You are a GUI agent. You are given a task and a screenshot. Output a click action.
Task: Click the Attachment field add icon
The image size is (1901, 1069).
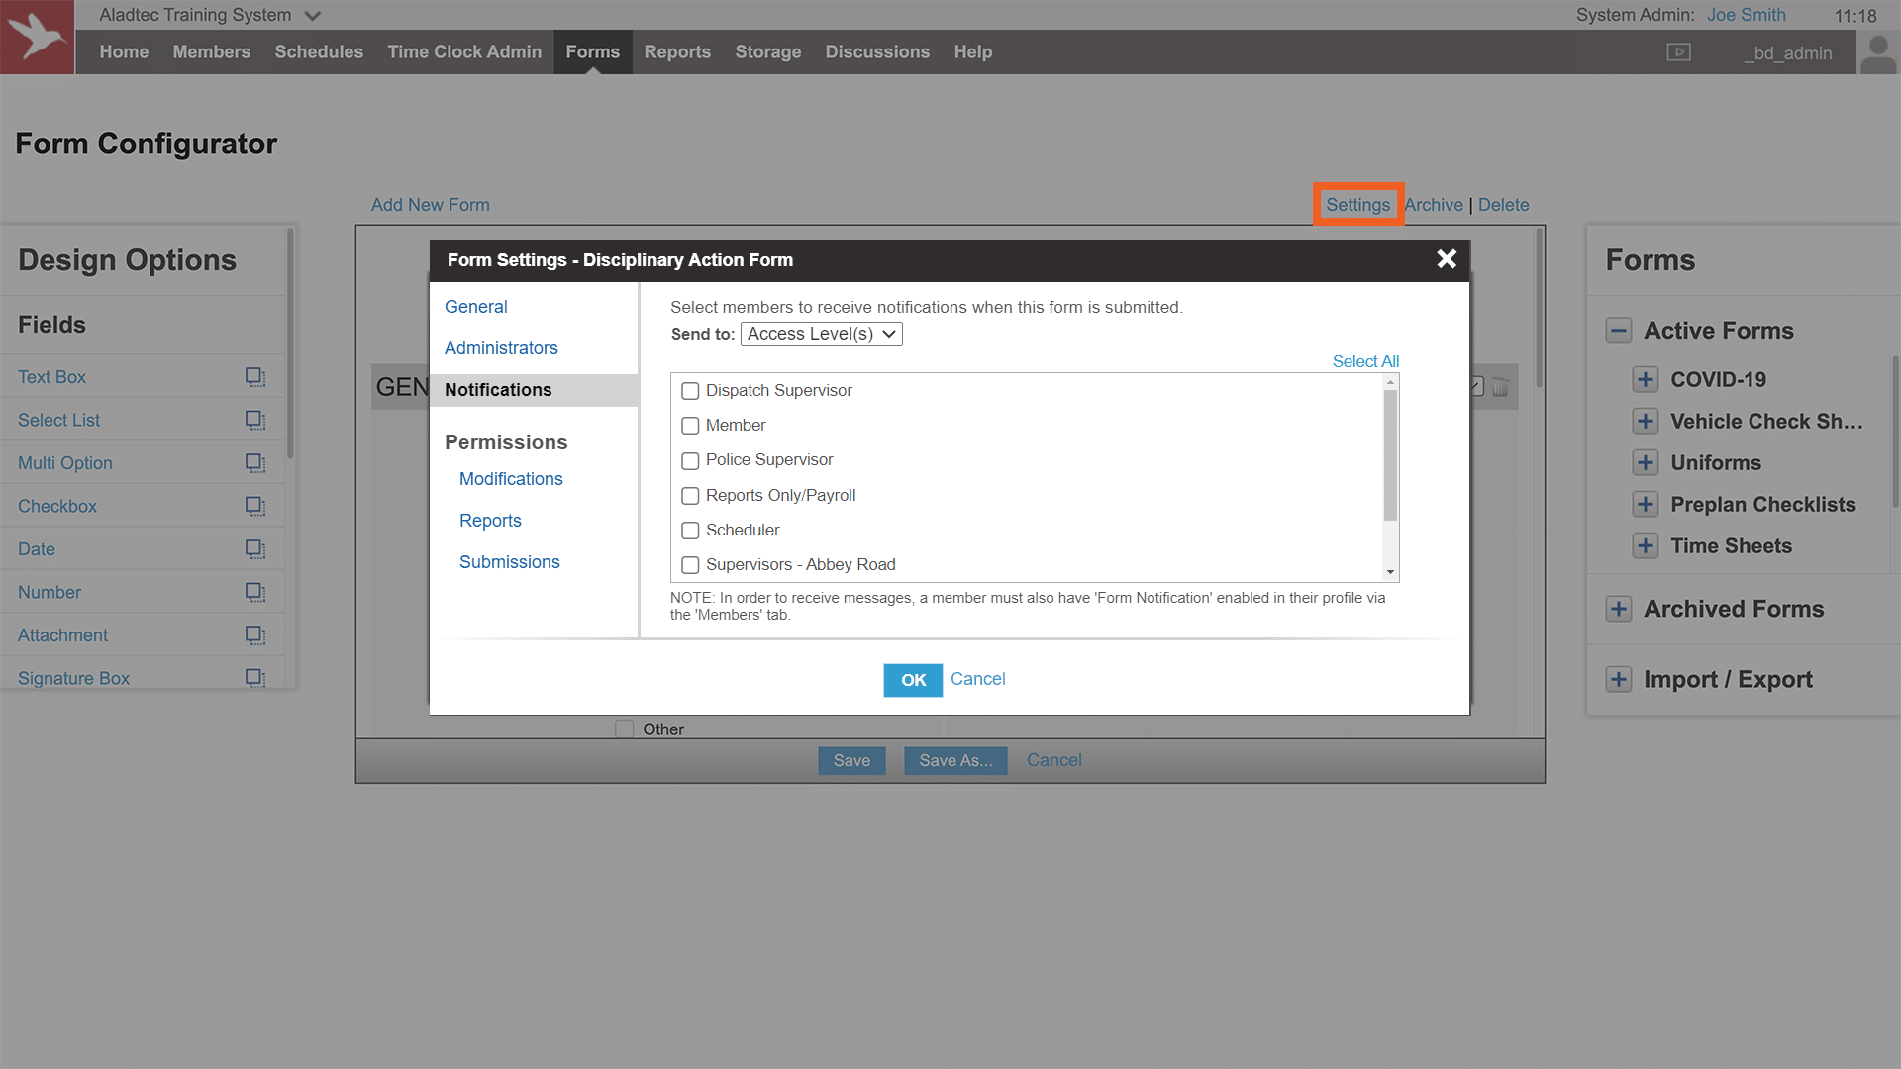tap(254, 635)
